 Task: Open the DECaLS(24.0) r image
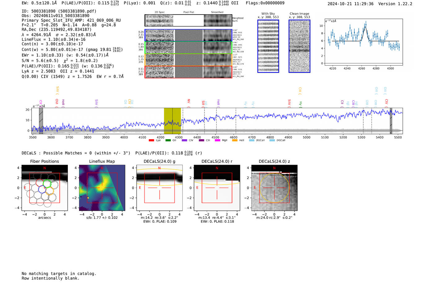pos(217,188)
